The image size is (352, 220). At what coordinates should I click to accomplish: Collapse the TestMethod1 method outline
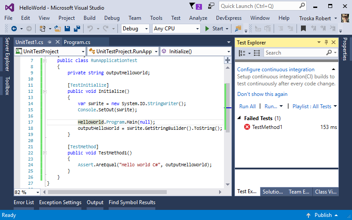(x=45, y=153)
